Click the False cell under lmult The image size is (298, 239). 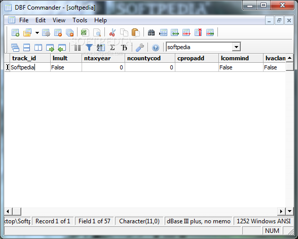[x=66, y=67]
